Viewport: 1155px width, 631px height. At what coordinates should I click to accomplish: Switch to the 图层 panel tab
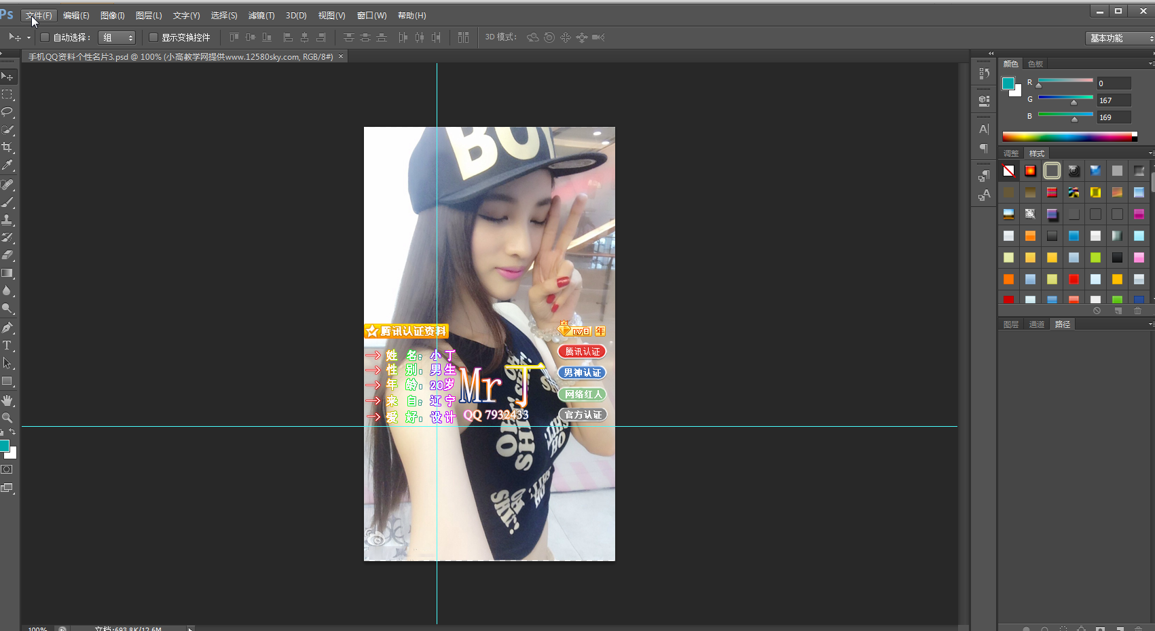point(1011,324)
